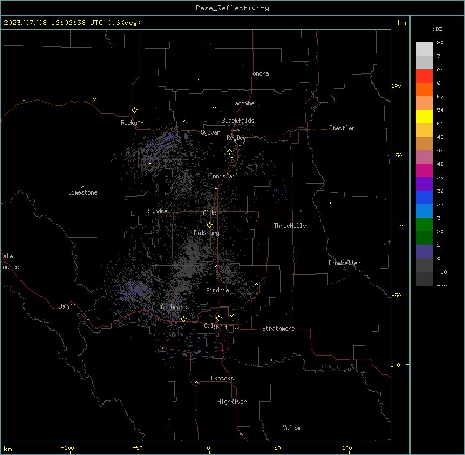Click the yellow diamond marker above Didsbury
The image size is (465, 455).
tap(209, 225)
